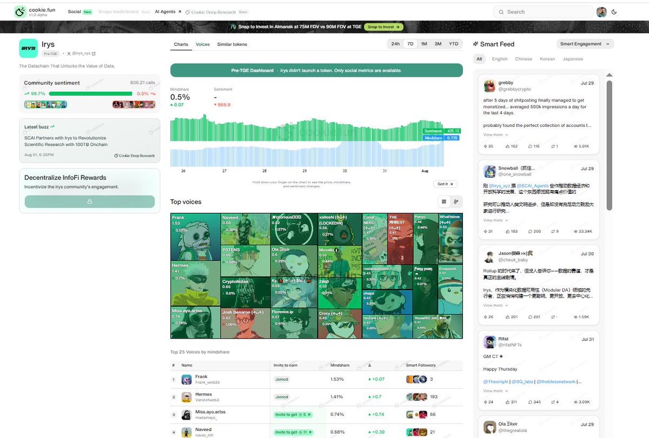Click the blue Mindshare 0.73% chart label

(441, 138)
